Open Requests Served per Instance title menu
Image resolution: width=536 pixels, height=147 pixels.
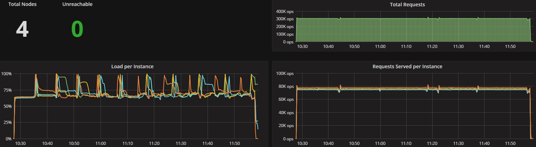407,66
